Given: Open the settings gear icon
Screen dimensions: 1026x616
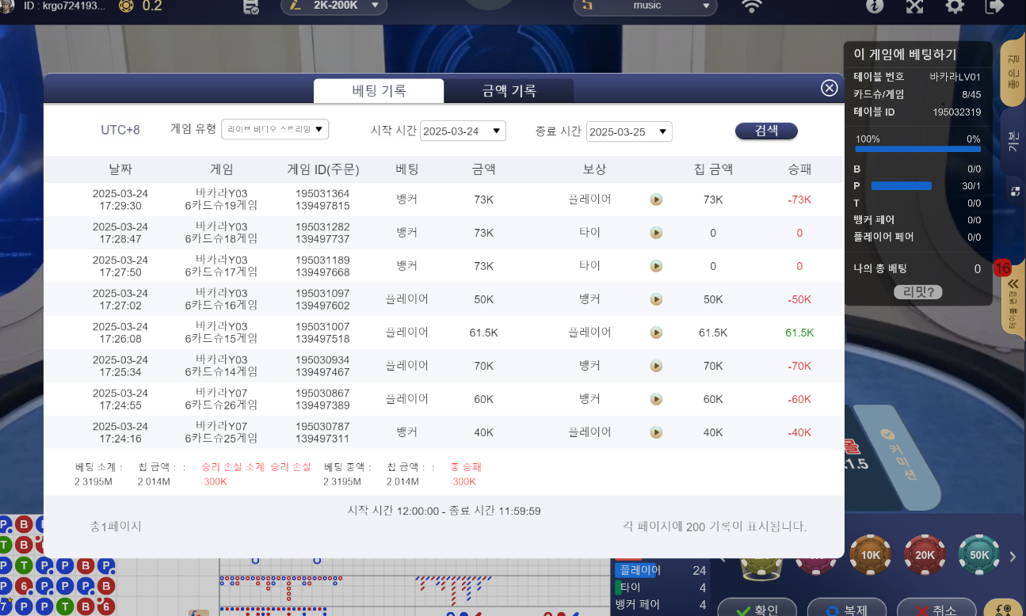Looking at the screenshot, I should [955, 6].
